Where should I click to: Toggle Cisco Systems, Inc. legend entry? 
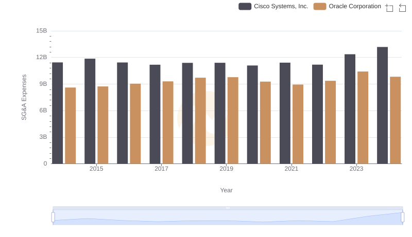coord(273,6)
